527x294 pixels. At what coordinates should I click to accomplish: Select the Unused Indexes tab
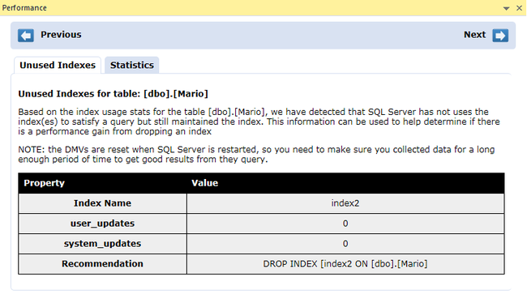coord(58,65)
